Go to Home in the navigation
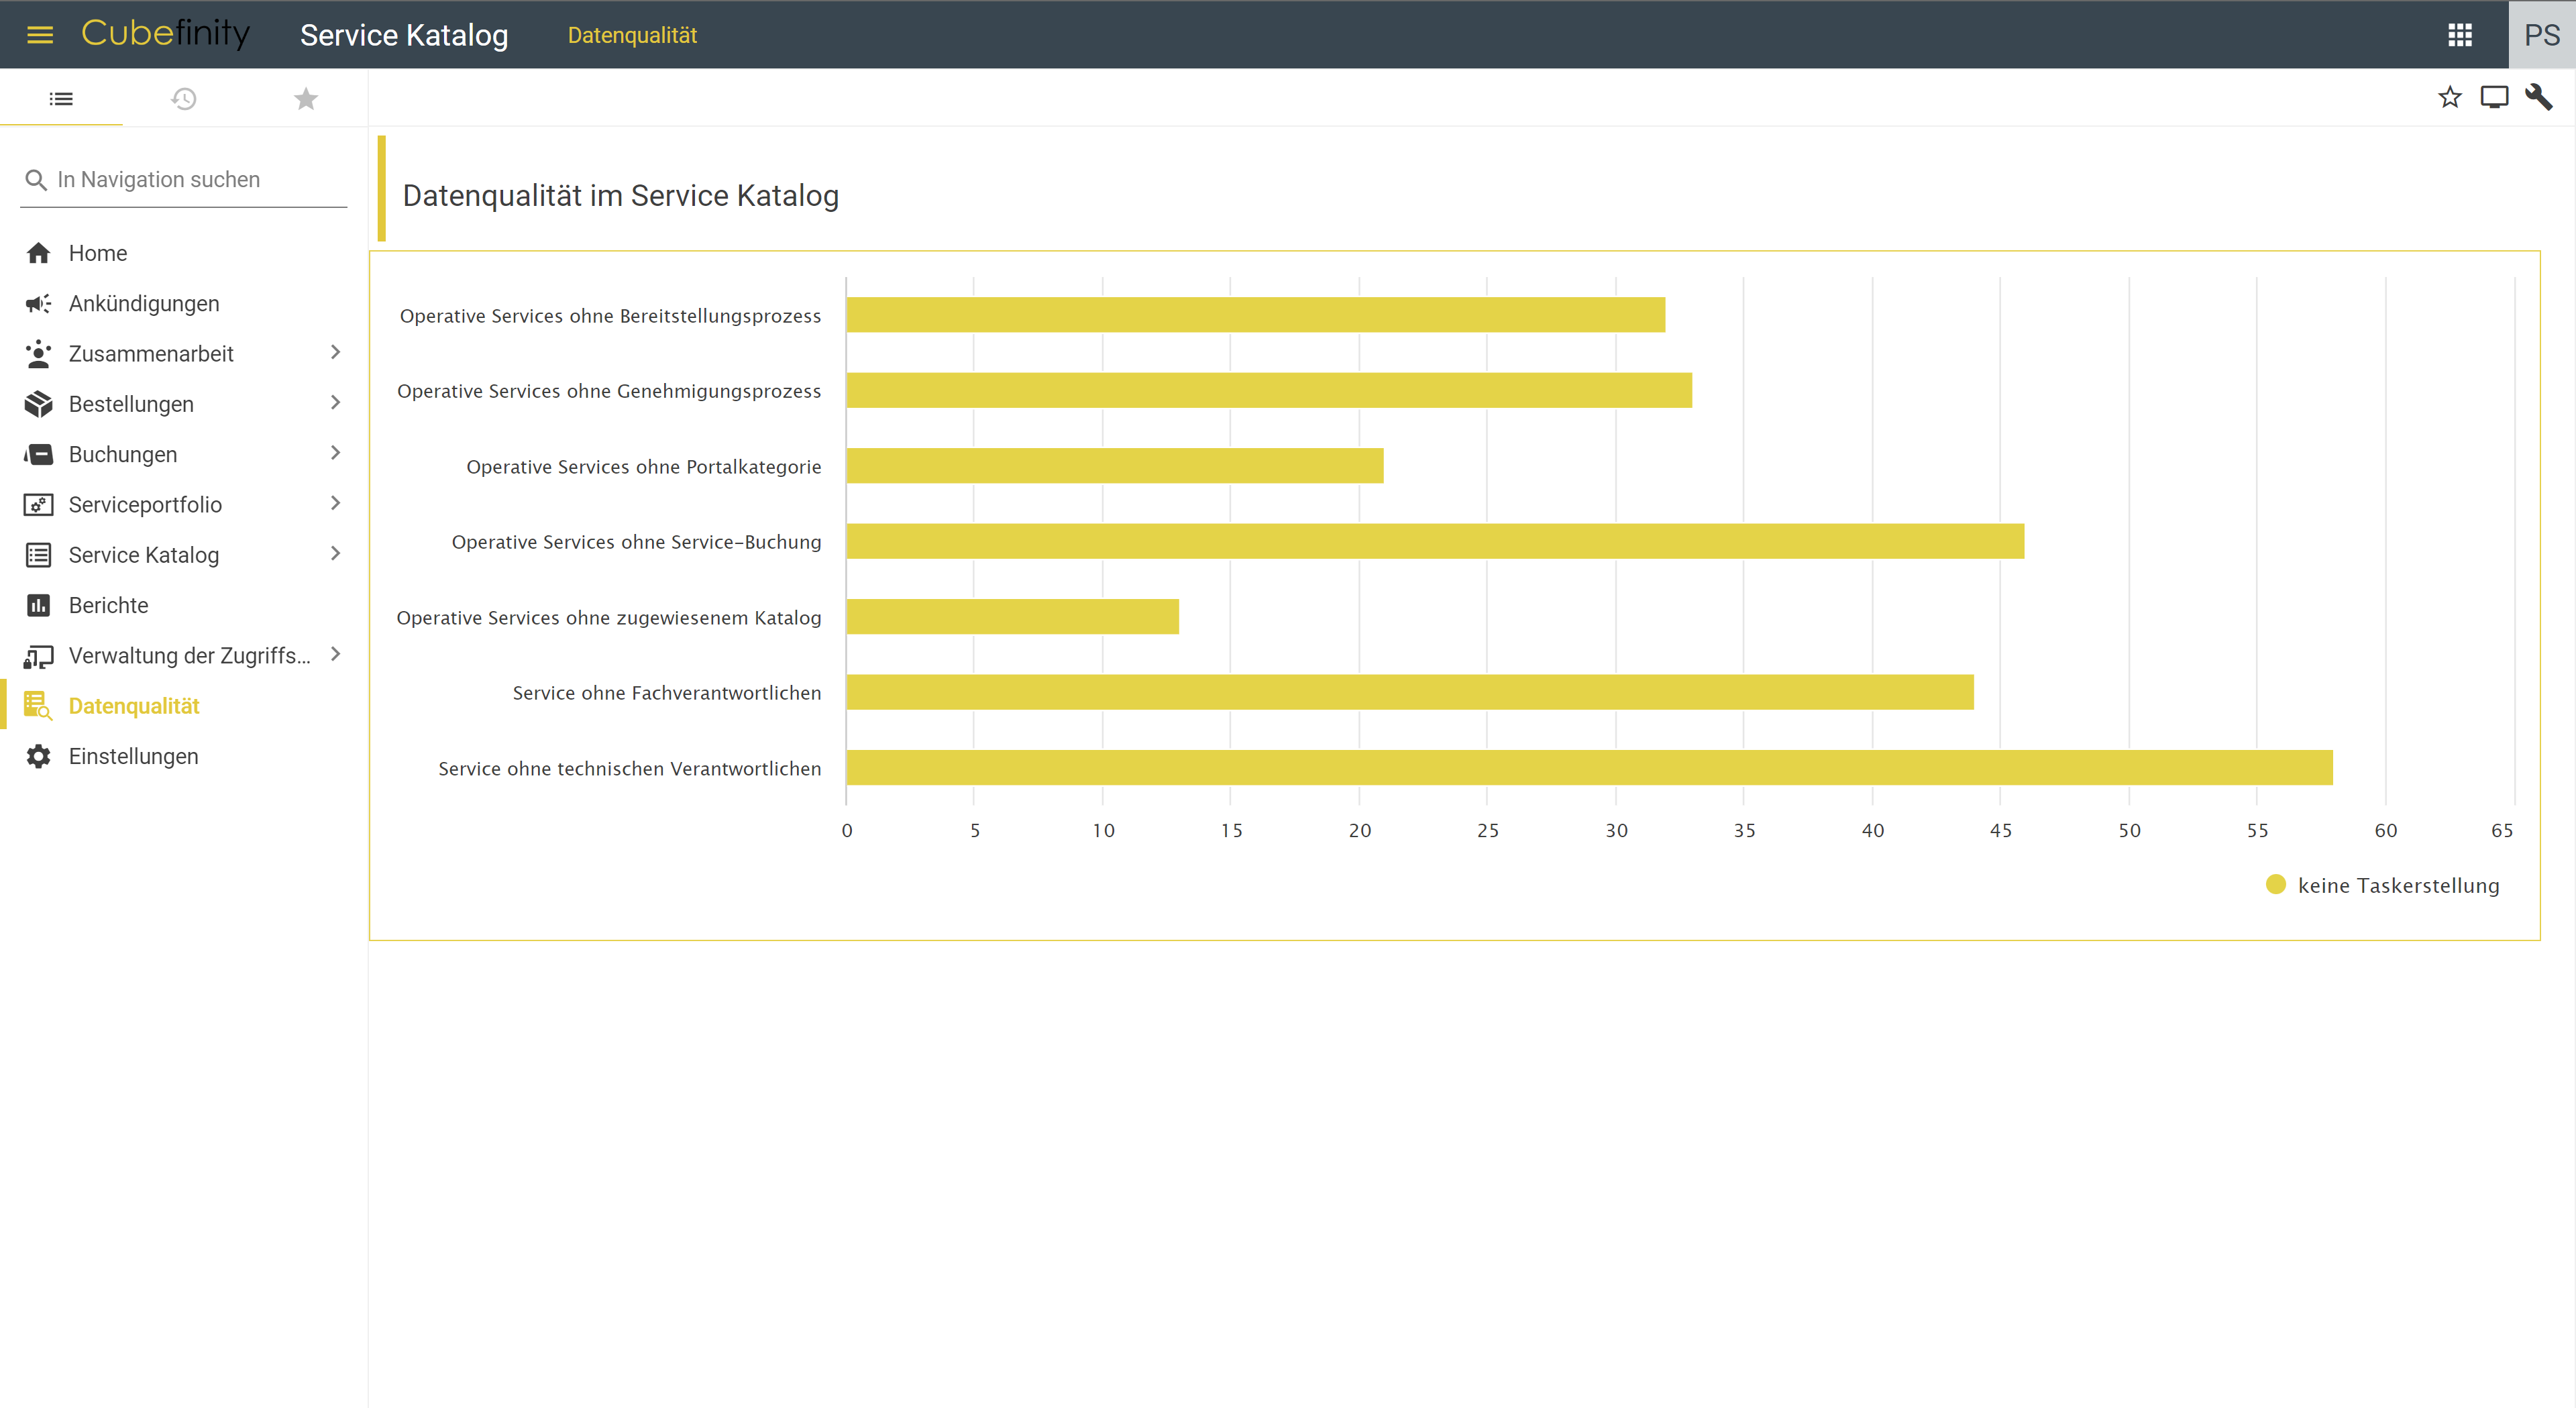Image resolution: width=2576 pixels, height=1408 pixels. click(x=97, y=253)
